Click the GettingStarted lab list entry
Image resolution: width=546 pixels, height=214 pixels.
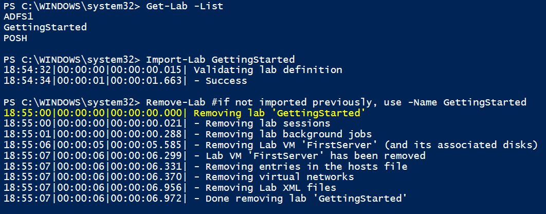click(x=45, y=27)
